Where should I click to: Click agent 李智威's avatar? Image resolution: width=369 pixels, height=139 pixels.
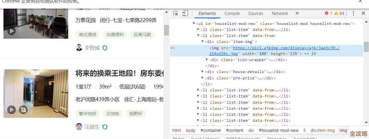click(x=79, y=48)
